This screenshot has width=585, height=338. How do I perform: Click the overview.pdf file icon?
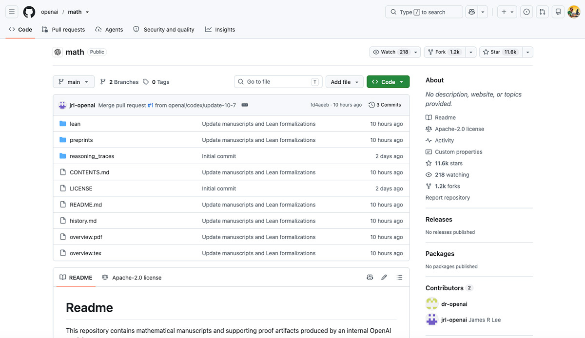tap(62, 237)
